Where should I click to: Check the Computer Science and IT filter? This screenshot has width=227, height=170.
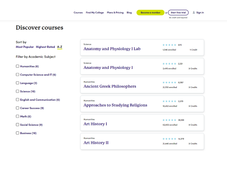tap(17, 75)
